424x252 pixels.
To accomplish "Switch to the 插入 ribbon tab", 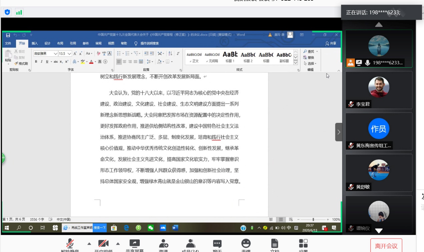I will [35, 43].
